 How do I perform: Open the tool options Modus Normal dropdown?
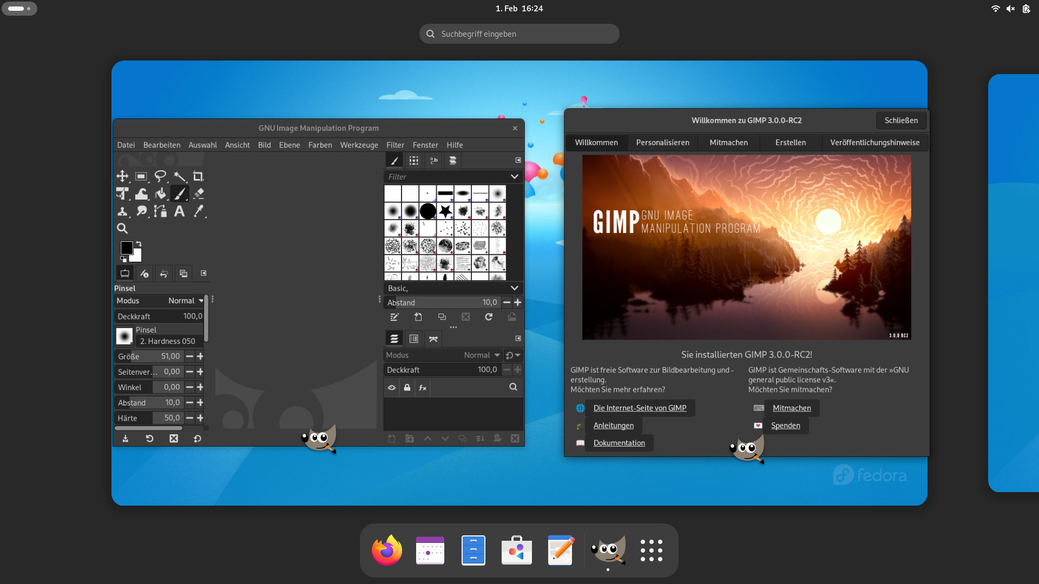(x=186, y=301)
